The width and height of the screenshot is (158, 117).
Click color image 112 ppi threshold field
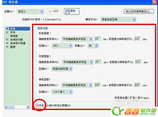[137, 39]
